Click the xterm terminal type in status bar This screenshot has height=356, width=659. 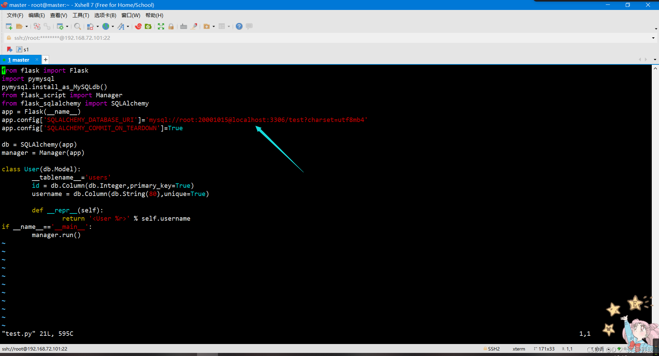click(519, 349)
